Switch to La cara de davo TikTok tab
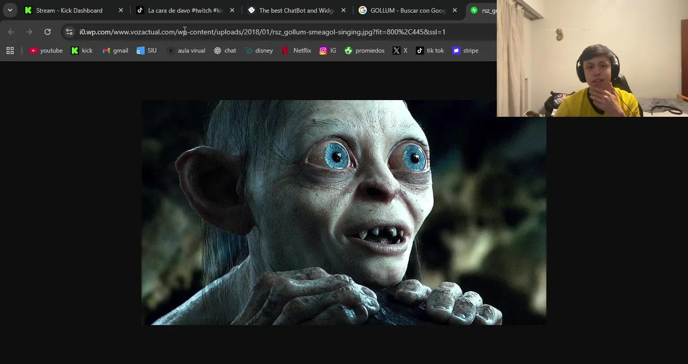 coord(186,10)
